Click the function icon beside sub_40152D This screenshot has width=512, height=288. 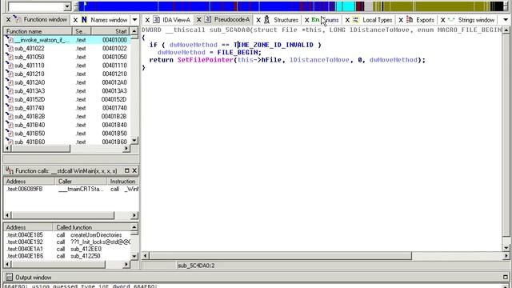(x=10, y=99)
